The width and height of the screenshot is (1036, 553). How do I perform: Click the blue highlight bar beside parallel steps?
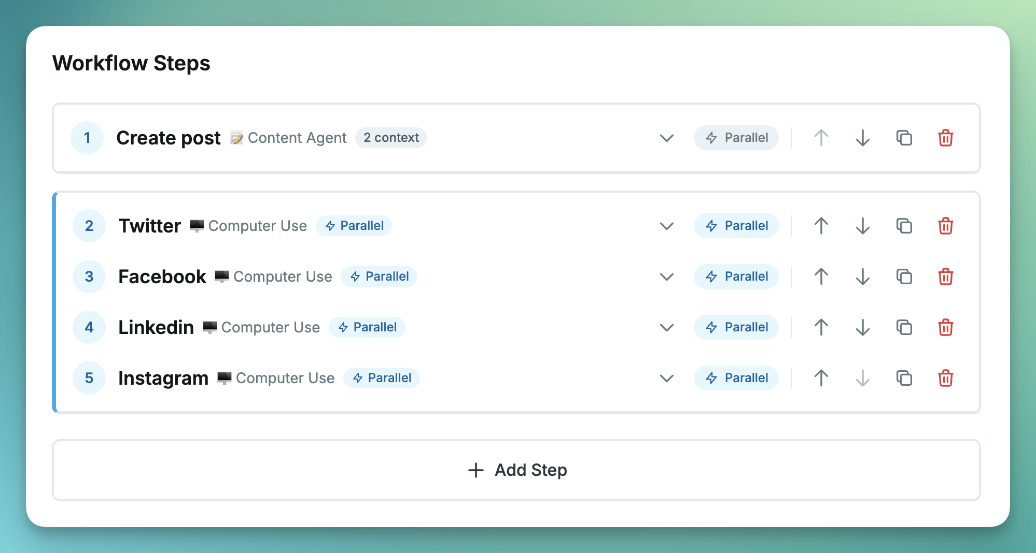click(x=54, y=301)
